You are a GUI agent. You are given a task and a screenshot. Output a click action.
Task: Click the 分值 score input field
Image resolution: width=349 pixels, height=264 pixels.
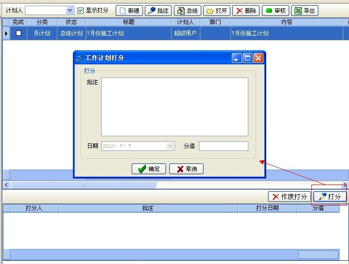click(223, 146)
